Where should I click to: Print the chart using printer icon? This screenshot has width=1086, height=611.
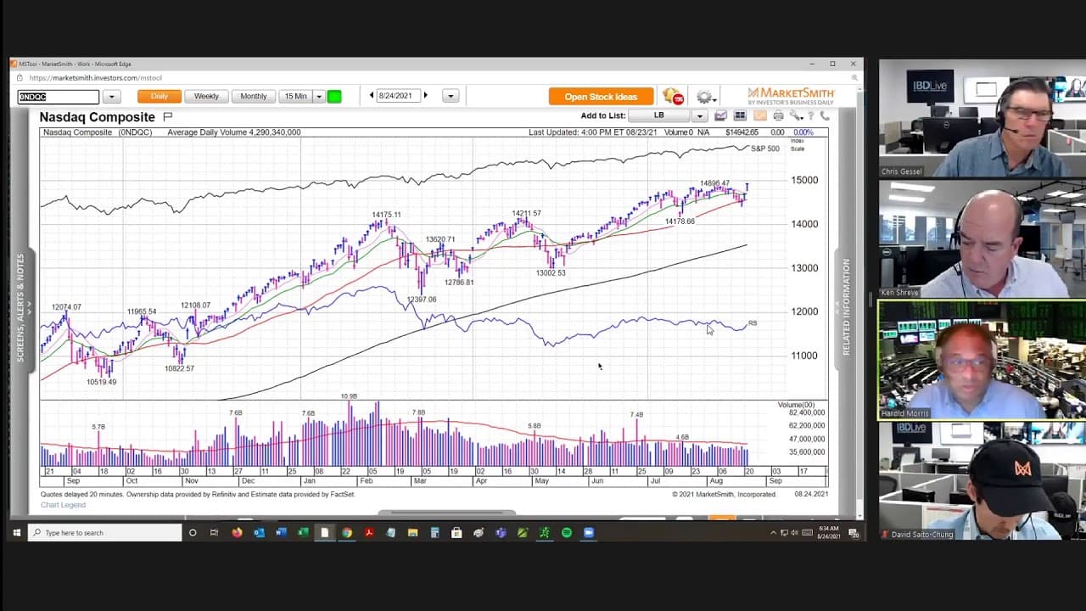pos(778,115)
